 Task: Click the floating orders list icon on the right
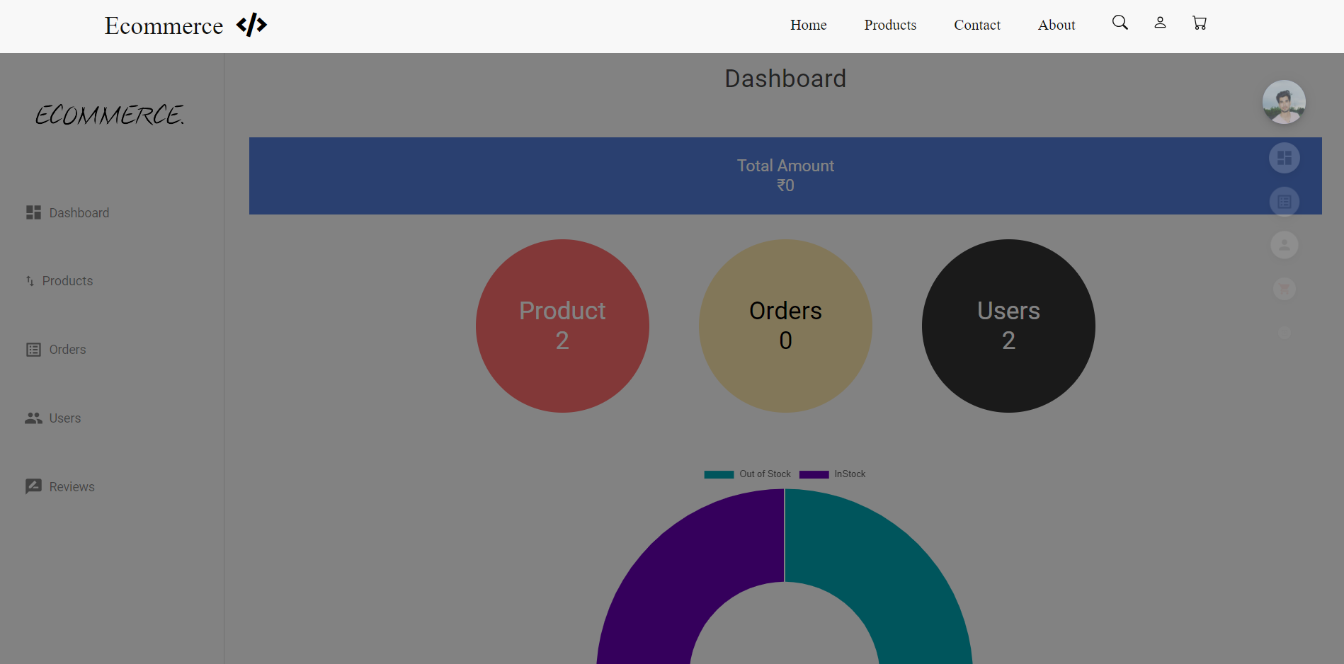click(x=1284, y=202)
